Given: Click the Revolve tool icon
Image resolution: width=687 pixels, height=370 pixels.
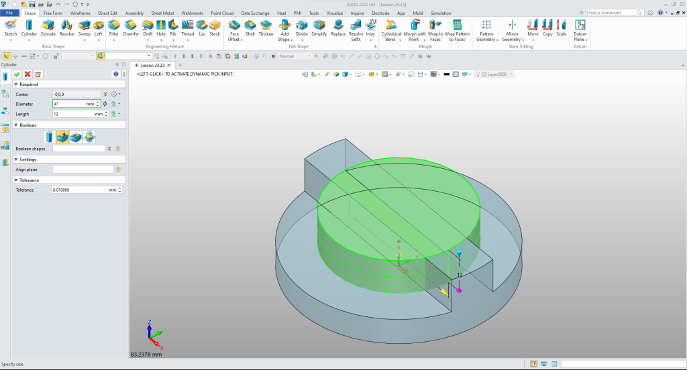Looking at the screenshot, I should [x=66, y=25].
